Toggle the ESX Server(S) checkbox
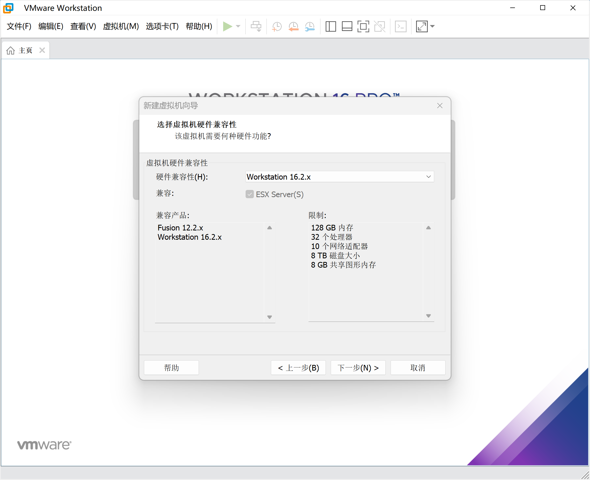The height and width of the screenshot is (480, 590). 249,194
